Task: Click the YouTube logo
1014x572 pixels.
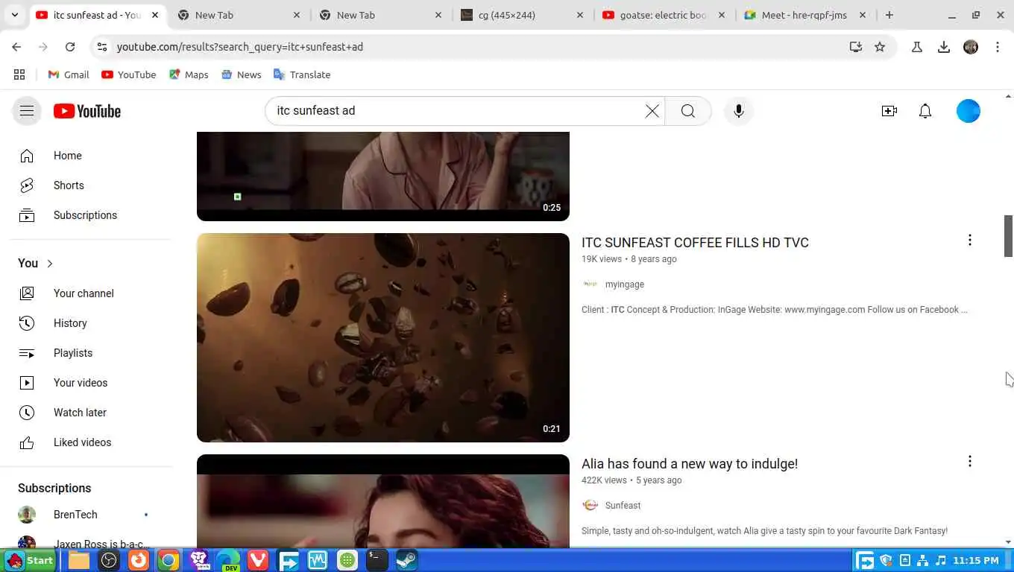Action: [x=87, y=111]
